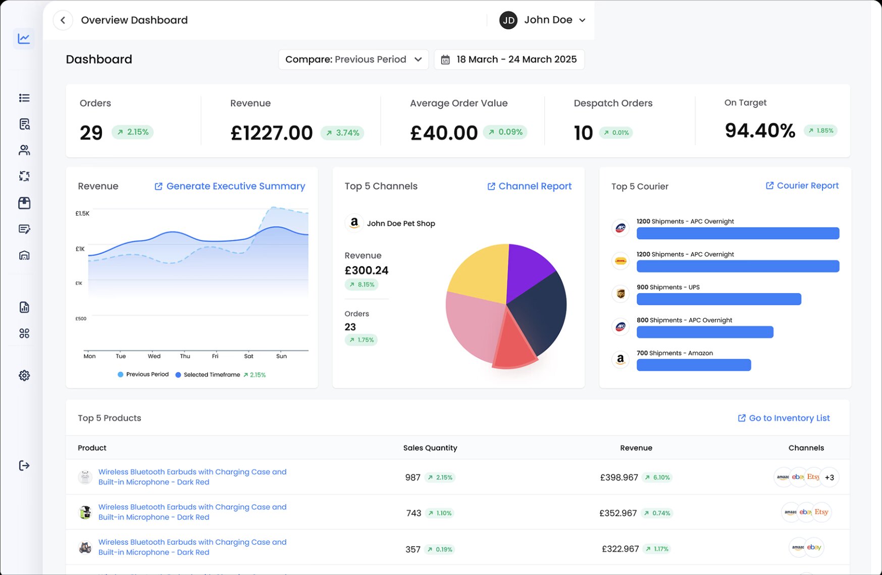Viewport: 882px width, 575px height.
Task: Click the +3 channels badge in first product row
Action: [x=829, y=477]
